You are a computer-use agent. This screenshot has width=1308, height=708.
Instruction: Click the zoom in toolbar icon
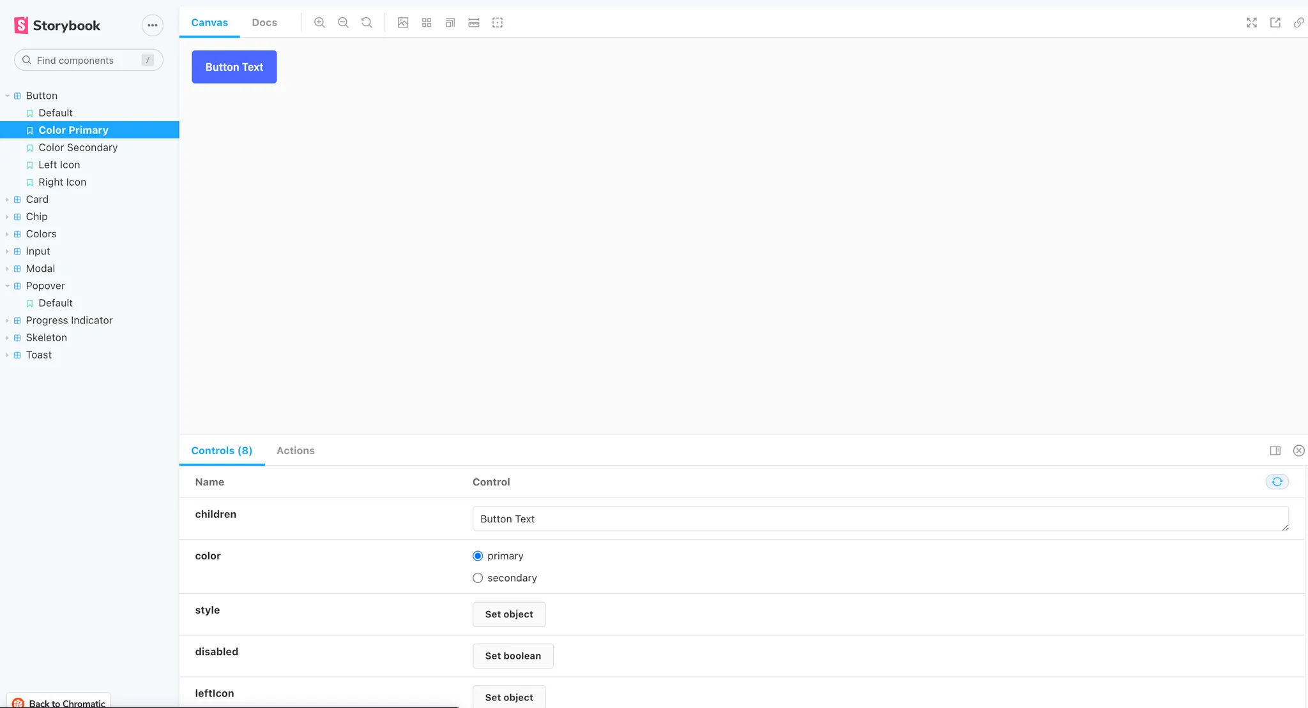319,23
